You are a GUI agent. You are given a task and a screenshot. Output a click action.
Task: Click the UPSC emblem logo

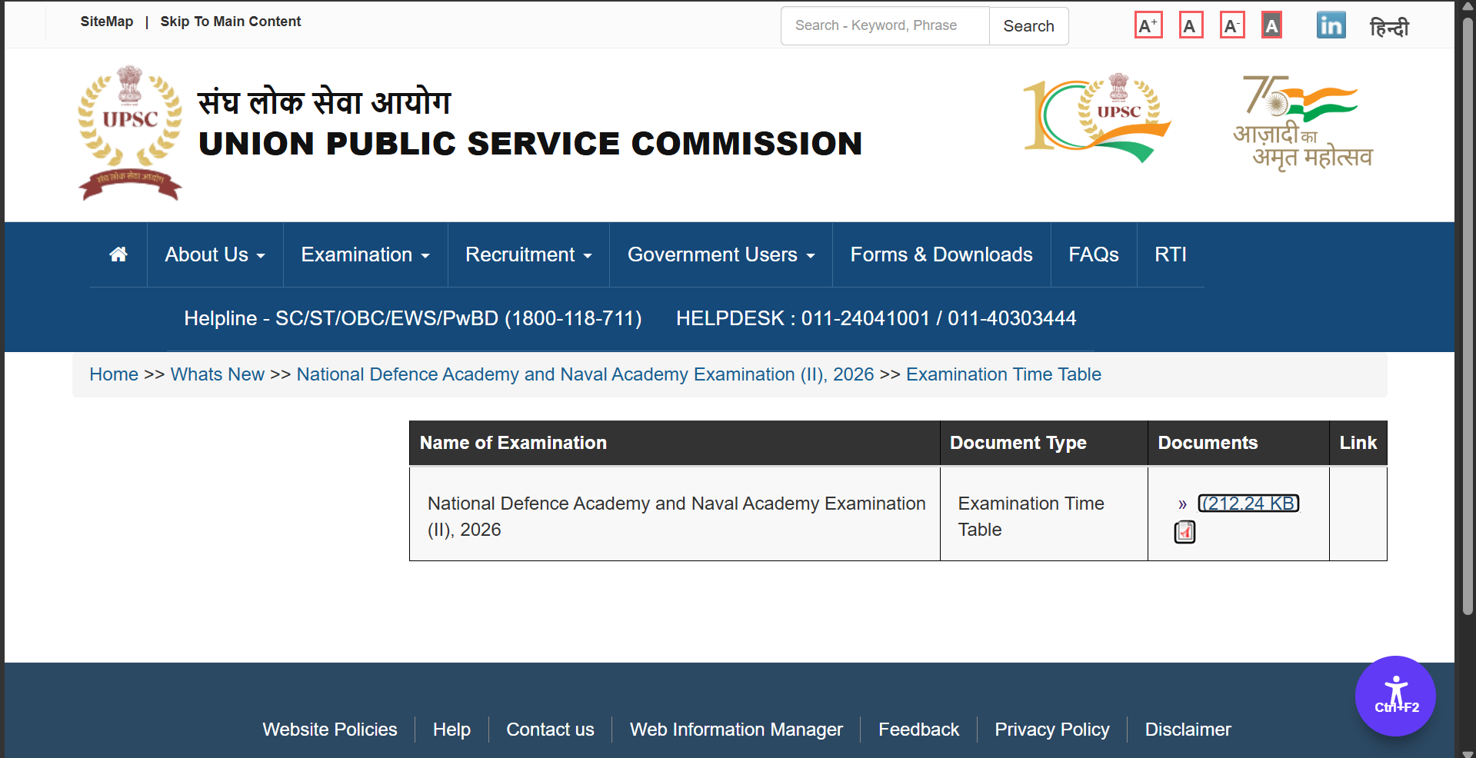tap(130, 134)
